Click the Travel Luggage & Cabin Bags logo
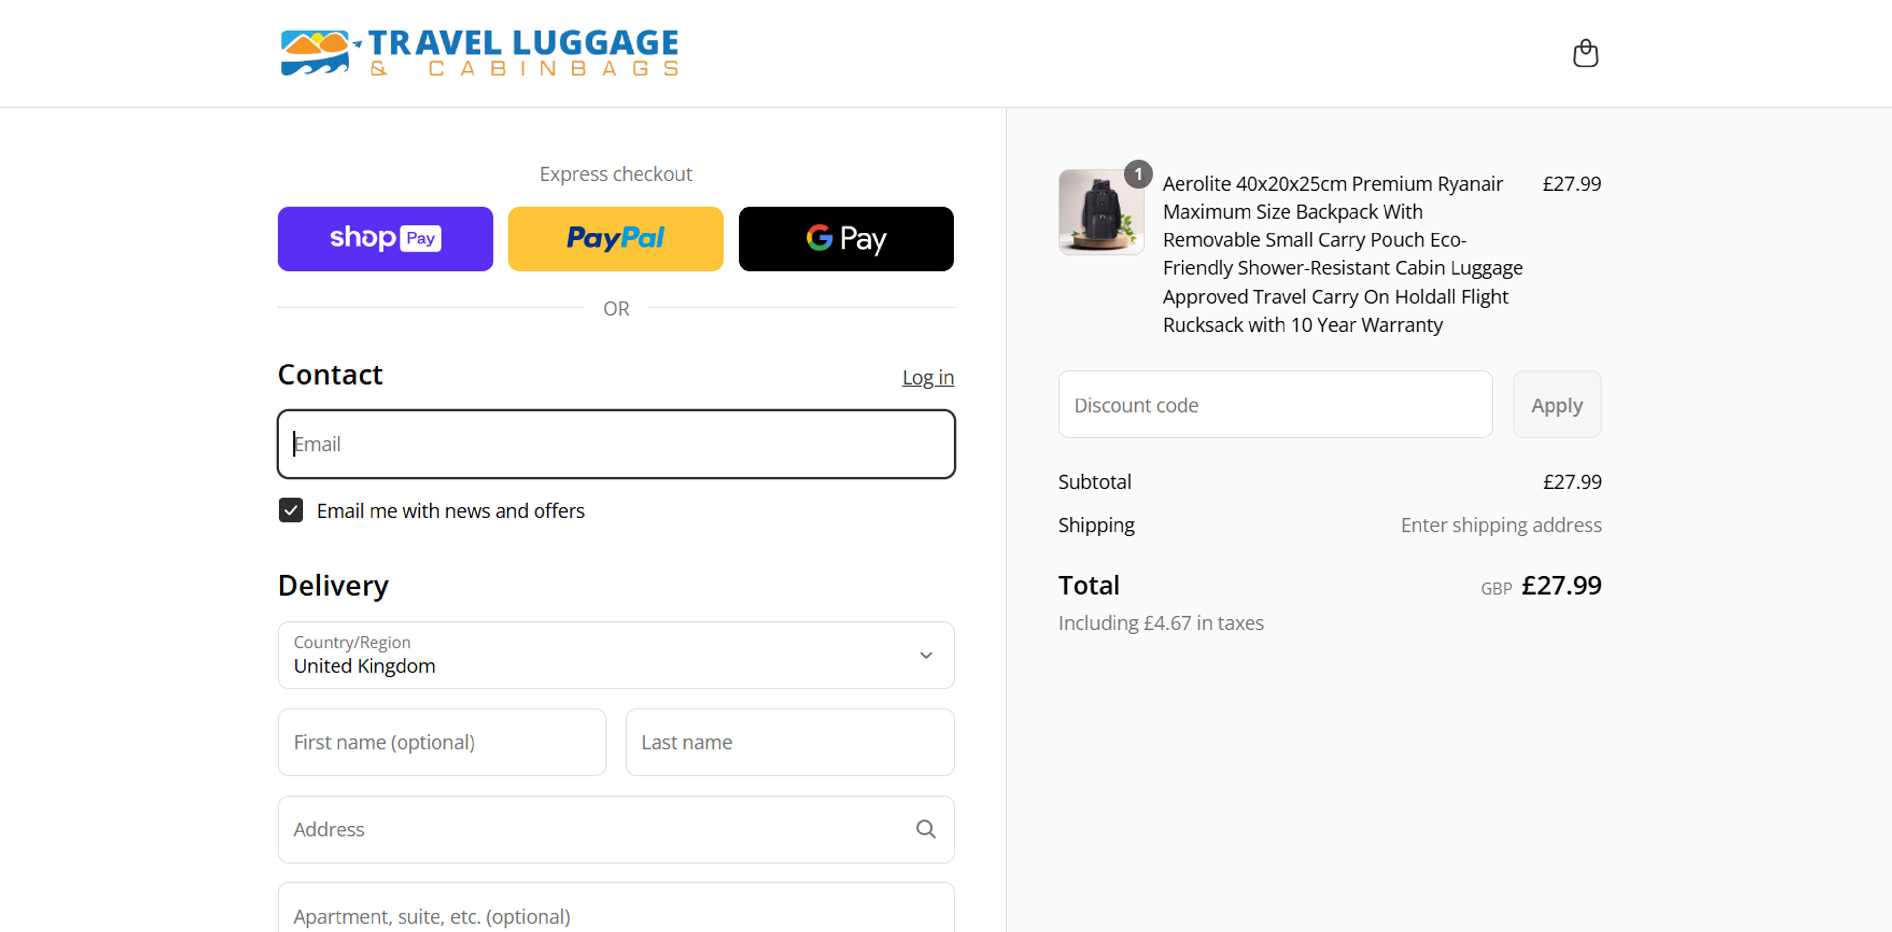This screenshot has height=932, width=1892. point(479,53)
